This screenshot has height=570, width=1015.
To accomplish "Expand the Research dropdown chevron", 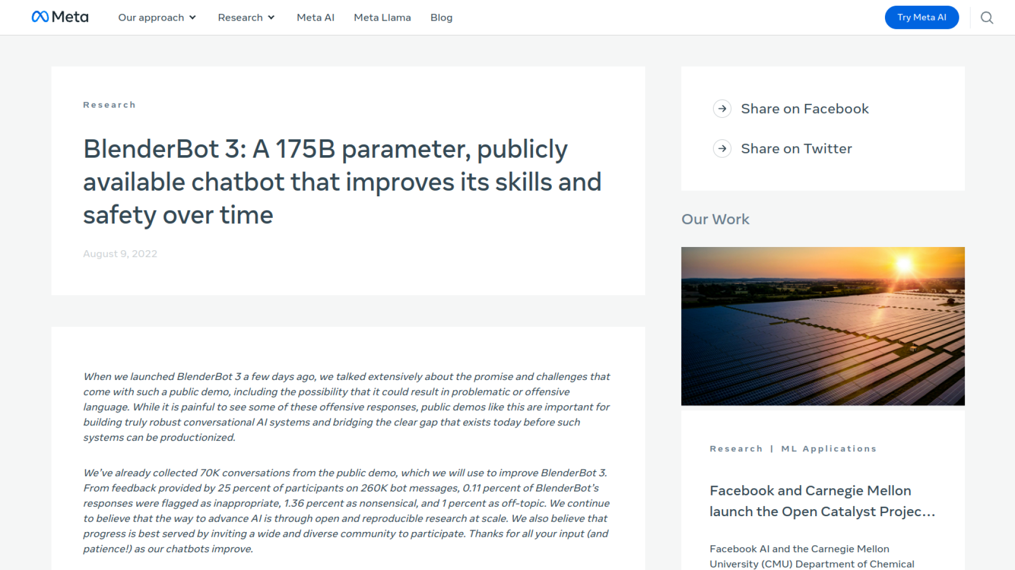I will [272, 17].
